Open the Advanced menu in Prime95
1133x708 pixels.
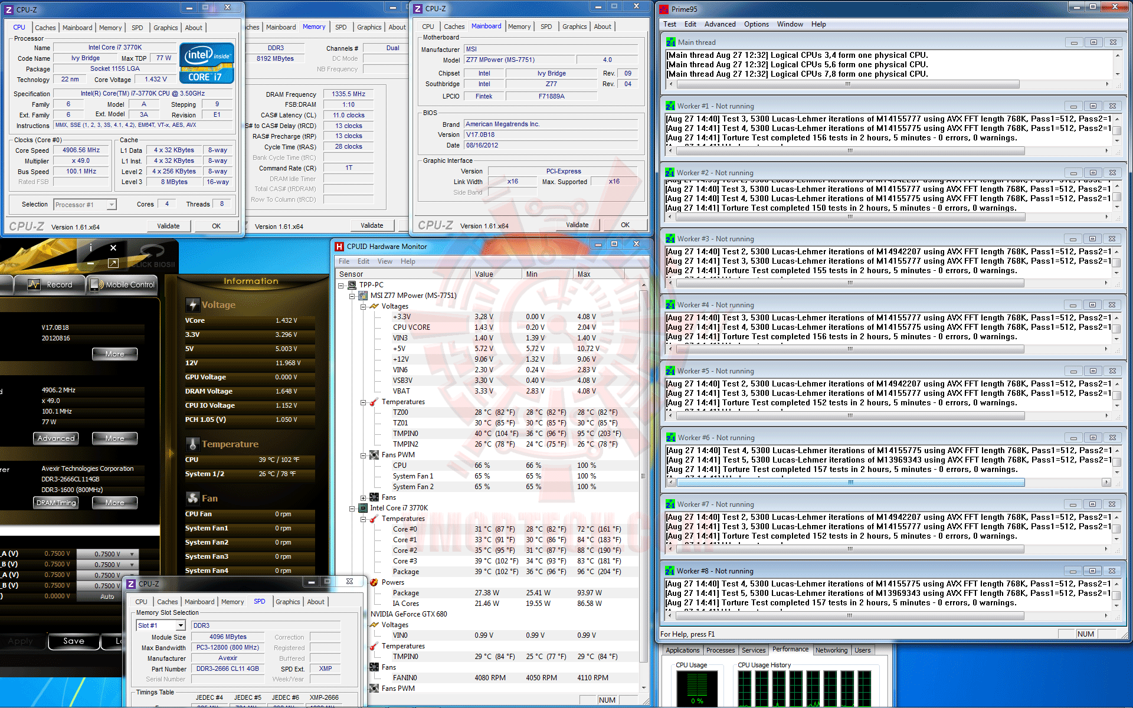[x=719, y=24]
